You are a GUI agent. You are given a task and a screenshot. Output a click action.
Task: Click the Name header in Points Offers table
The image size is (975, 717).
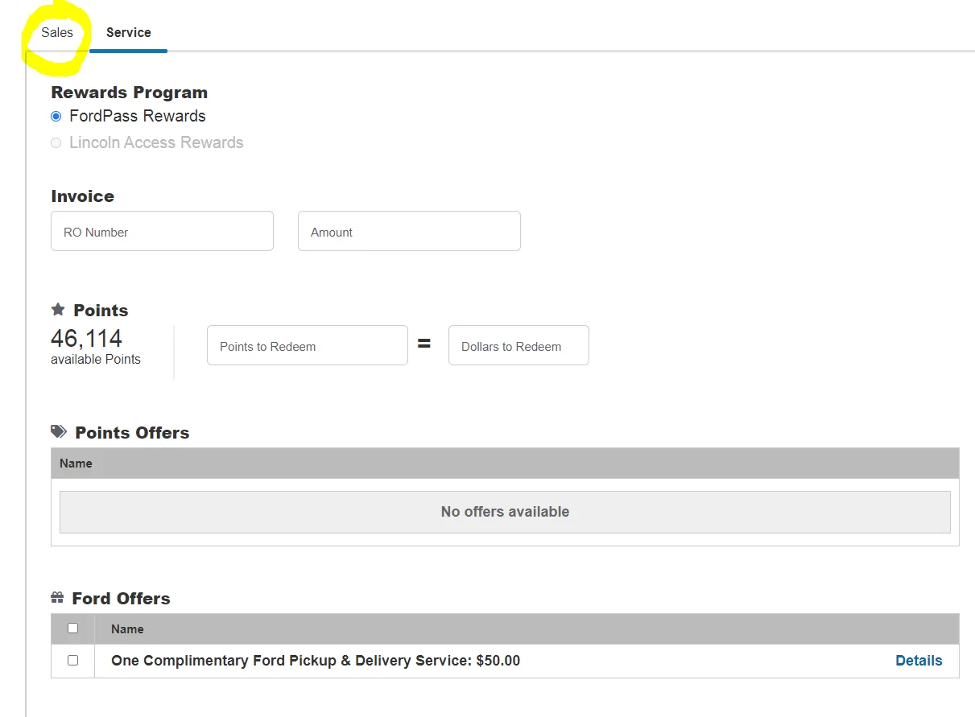[x=76, y=464]
